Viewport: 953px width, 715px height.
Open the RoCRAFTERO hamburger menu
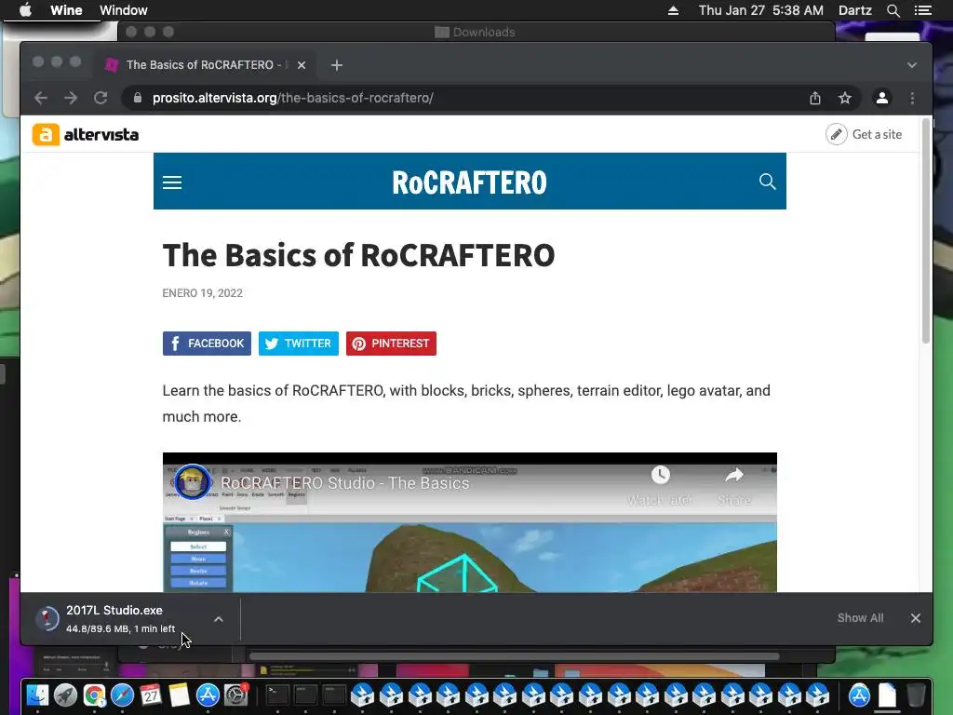pos(172,182)
